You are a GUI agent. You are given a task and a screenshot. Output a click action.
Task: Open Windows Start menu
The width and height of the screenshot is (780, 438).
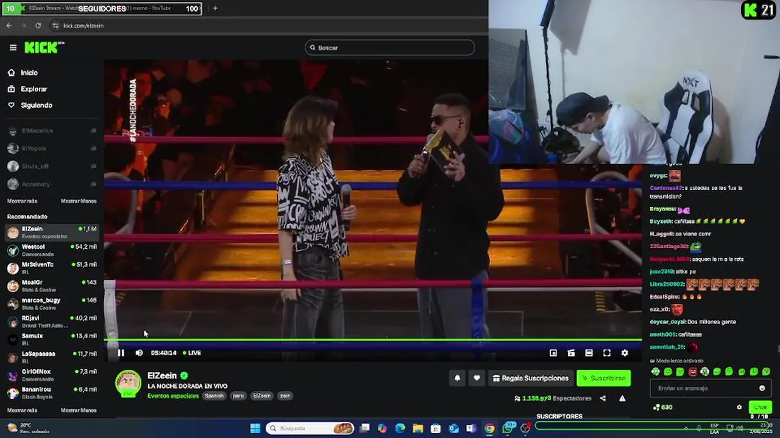tap(255, 428)
